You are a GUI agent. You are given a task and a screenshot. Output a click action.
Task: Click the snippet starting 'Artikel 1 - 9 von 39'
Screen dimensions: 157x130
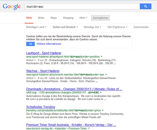[71, 62]
